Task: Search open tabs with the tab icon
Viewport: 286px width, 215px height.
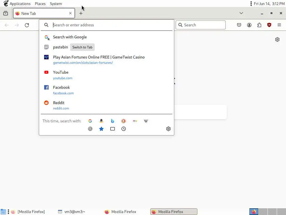Action: (113, 129)
